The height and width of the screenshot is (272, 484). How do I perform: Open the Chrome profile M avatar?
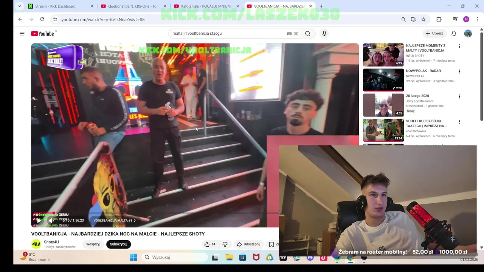(x=466, y=19)
